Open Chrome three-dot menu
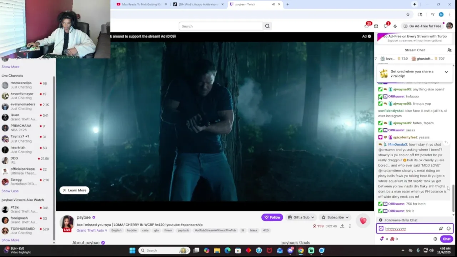Screen dimensions: 457x257 (449, 15)
